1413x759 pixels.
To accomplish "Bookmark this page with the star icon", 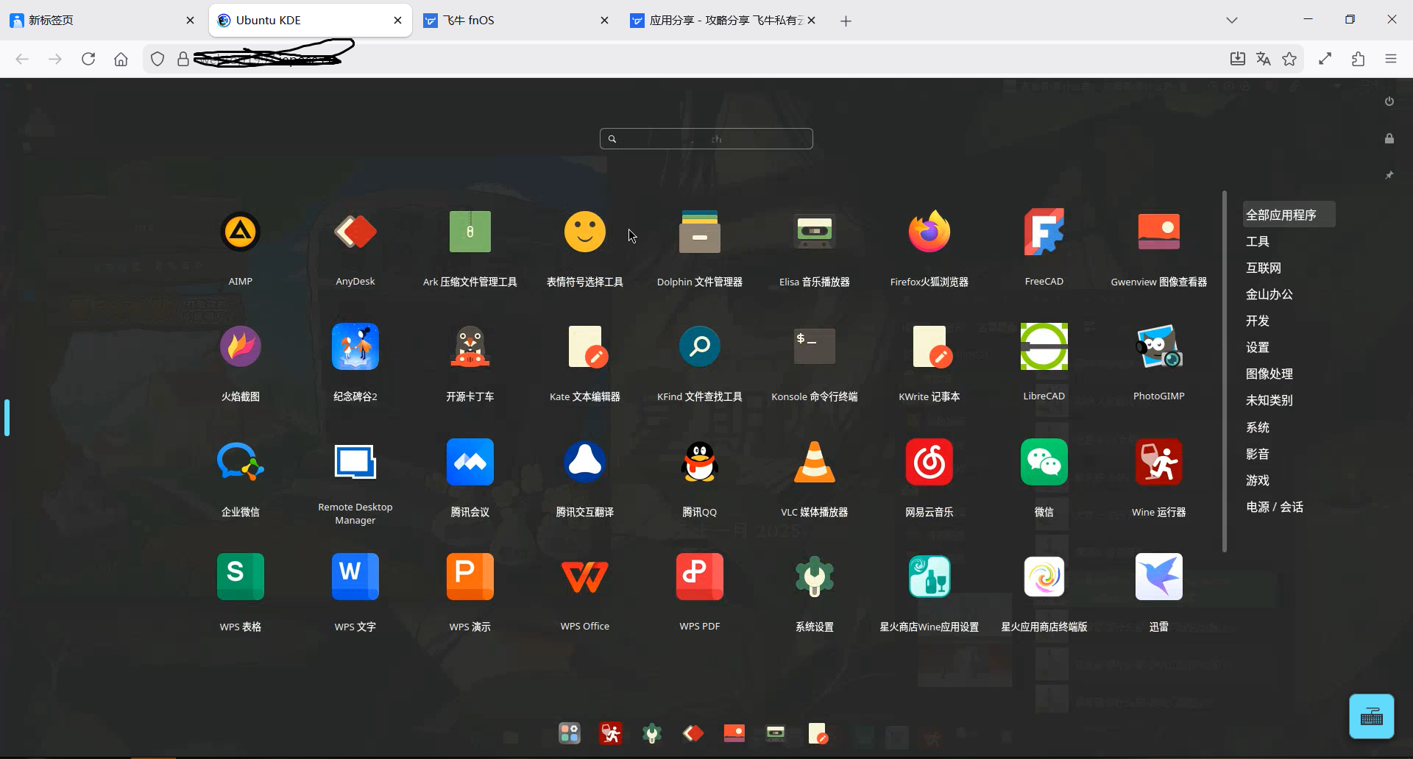I will (x=1289, y=59).
